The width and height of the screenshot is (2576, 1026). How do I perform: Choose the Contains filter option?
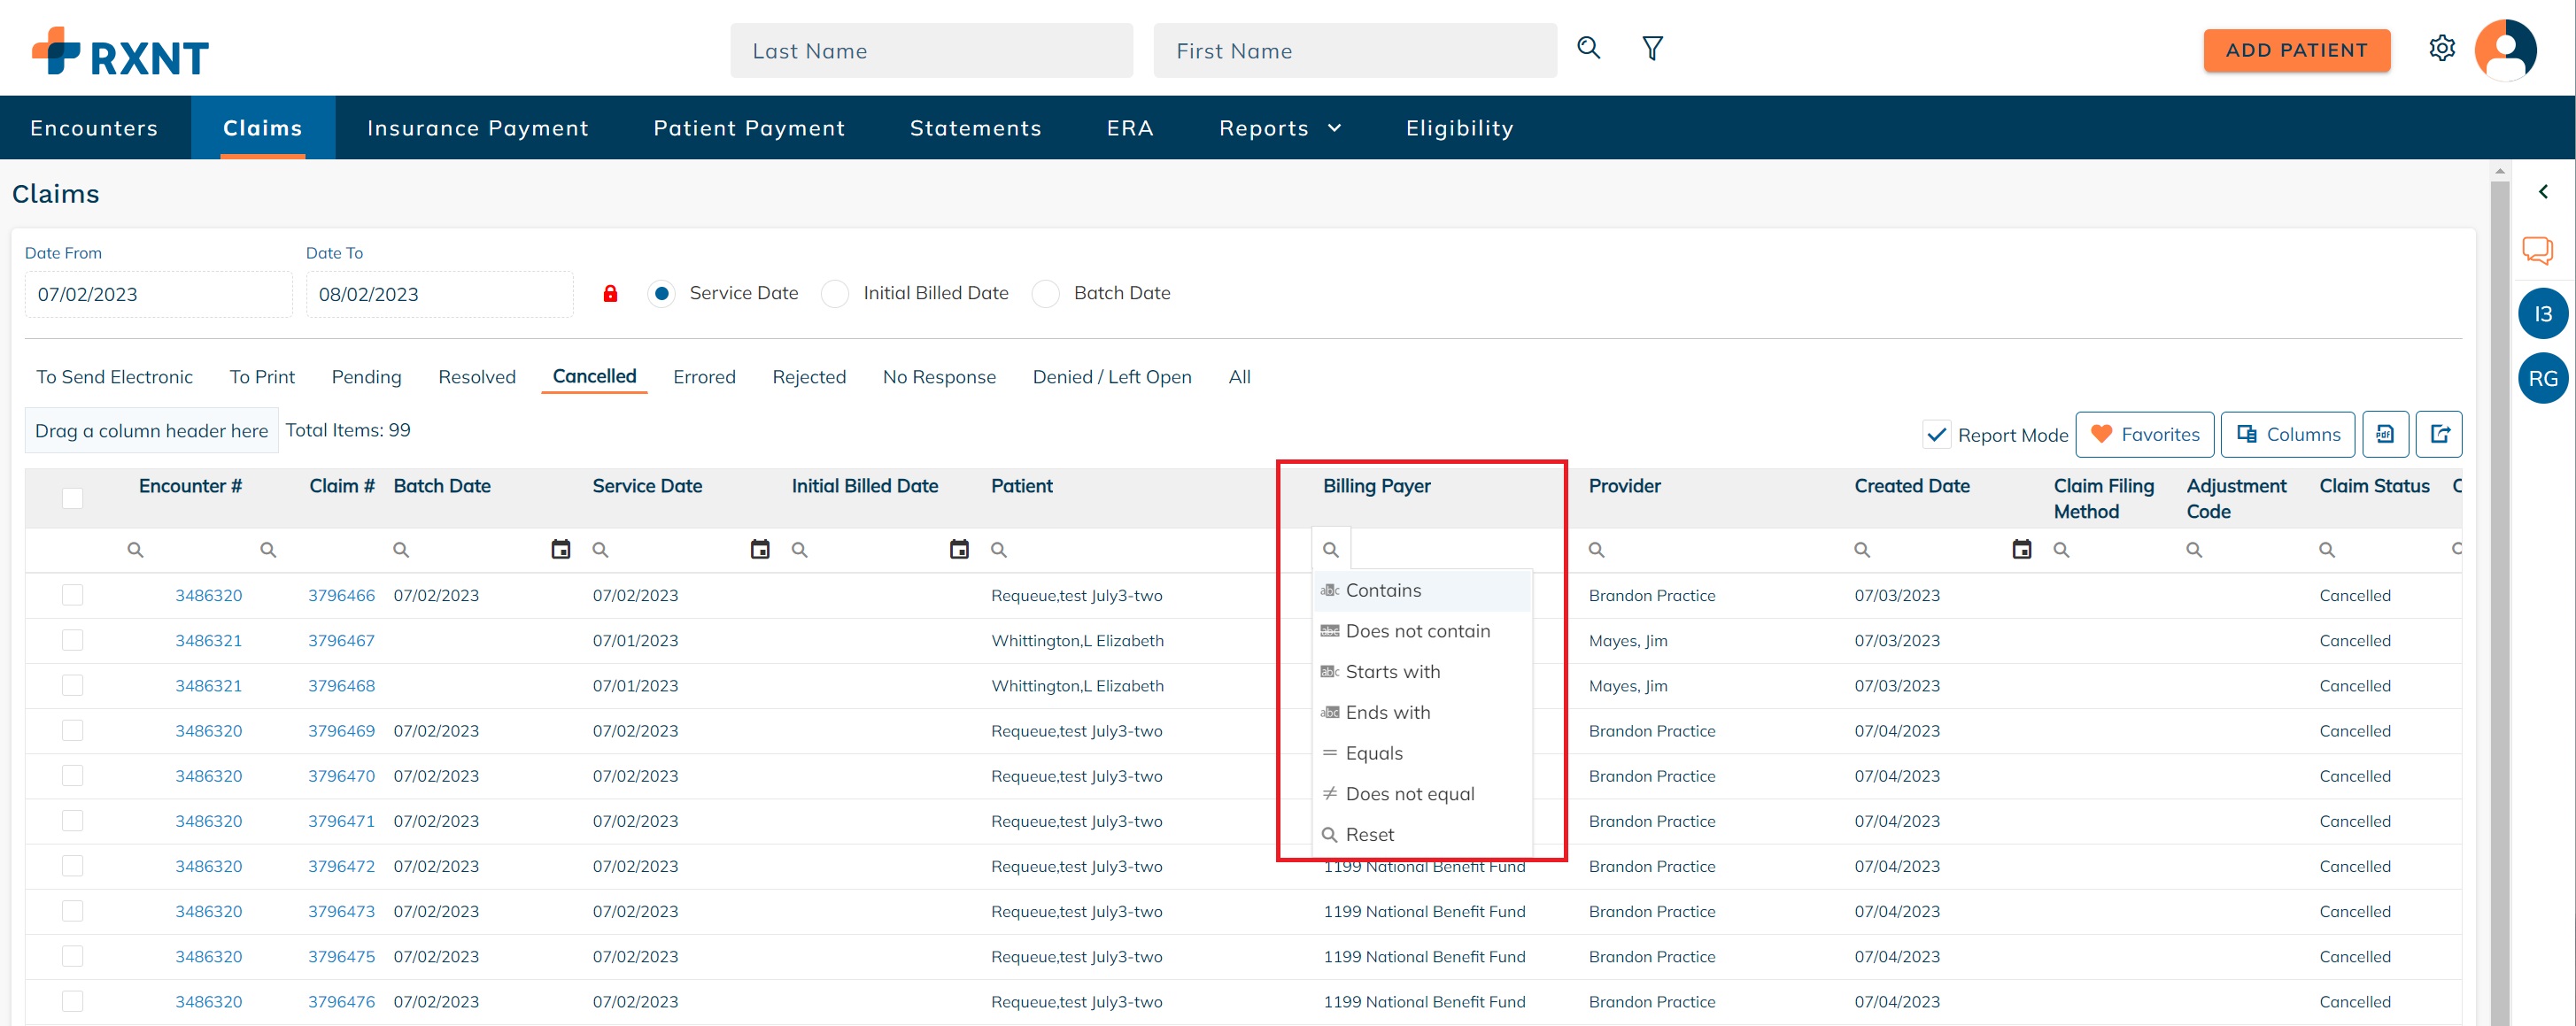(1422, 590)
